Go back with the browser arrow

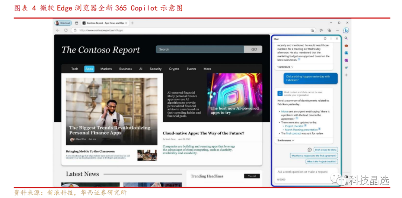[x=58, y=30]
